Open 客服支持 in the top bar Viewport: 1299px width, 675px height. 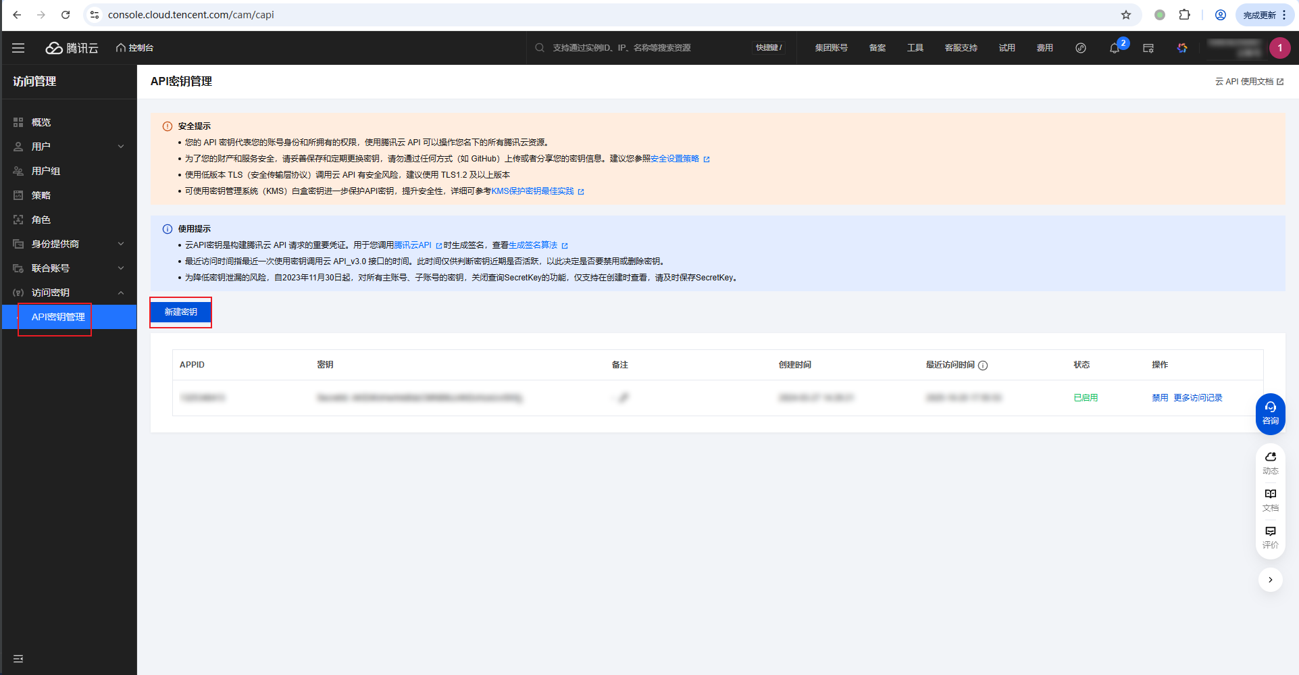(961, 48)
